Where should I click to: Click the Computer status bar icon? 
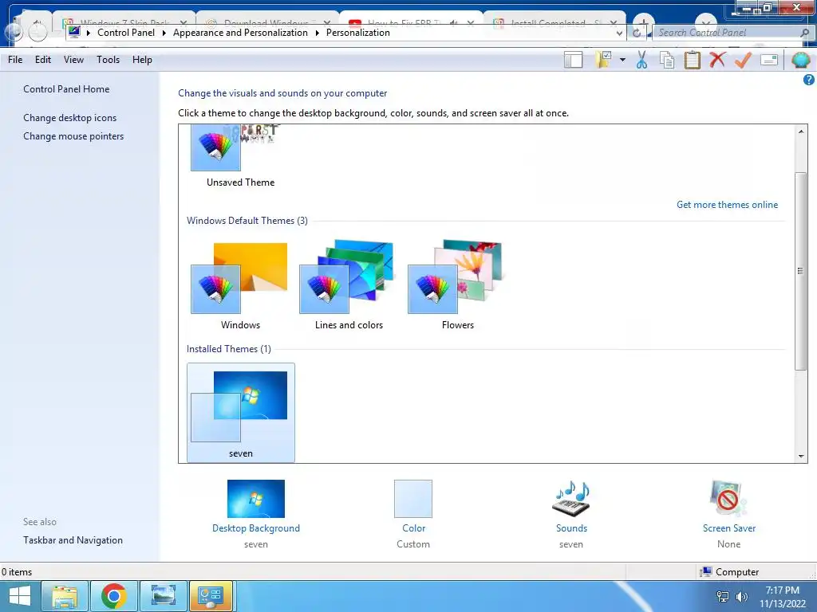point(706,572)
